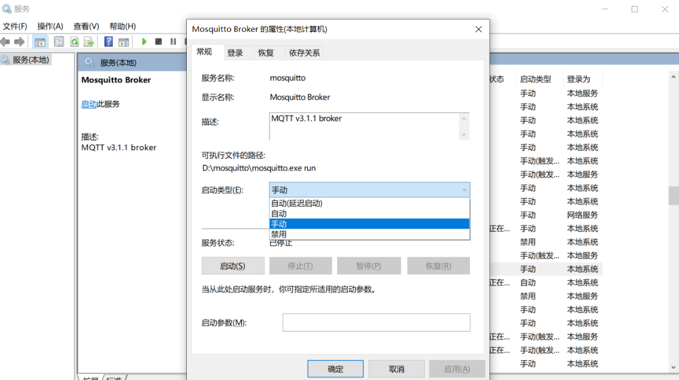679x380 pixels.
Task: Click services list scrollbar up arrow
Action: pyautogui.click(x=674, y=77)
